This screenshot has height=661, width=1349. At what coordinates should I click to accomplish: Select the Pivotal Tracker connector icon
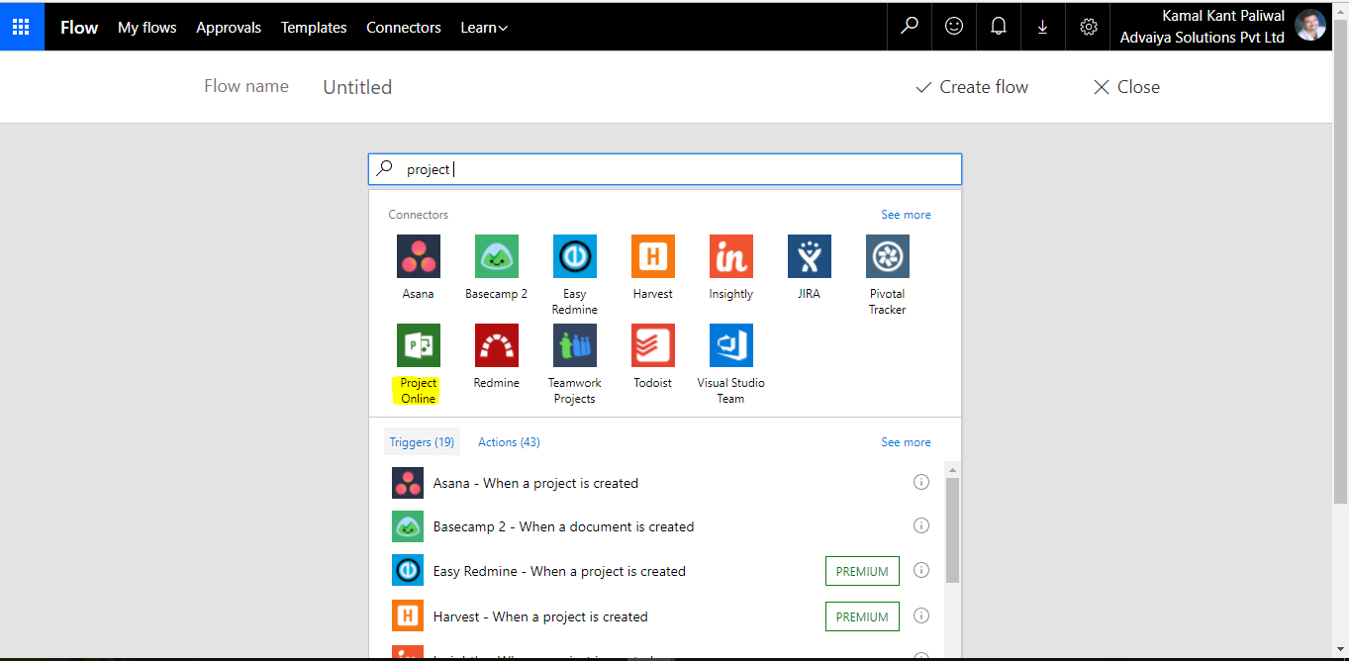pyautogui.click(x=888, y=256)
